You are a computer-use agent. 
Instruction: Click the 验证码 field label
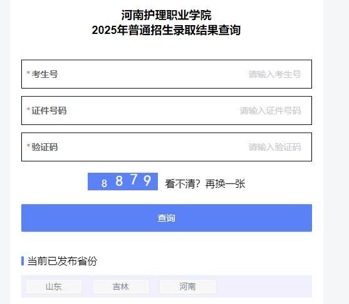tap(44, 147)
